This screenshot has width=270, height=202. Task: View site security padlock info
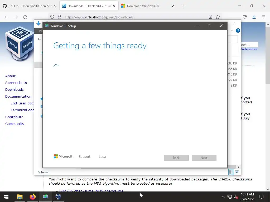pos(60,17)
